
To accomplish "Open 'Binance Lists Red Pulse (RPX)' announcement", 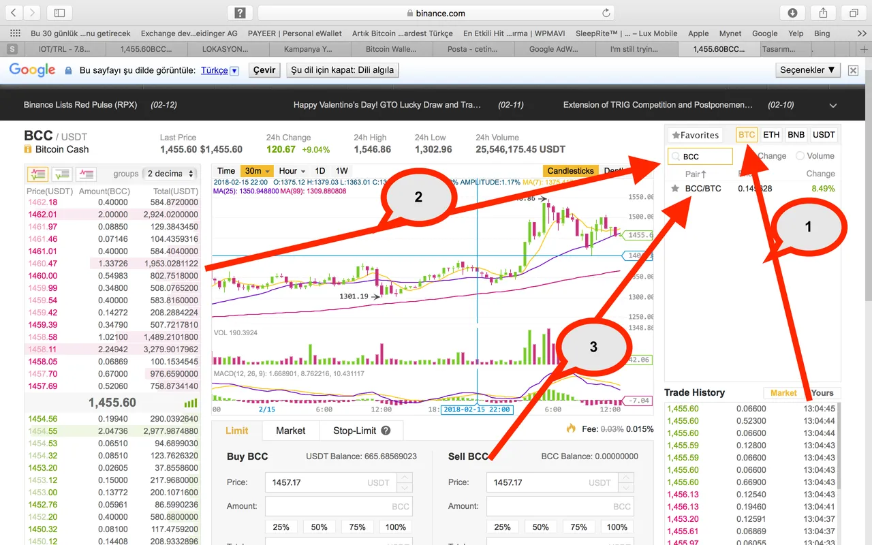I will pyautogui.click(x=80, y=105).
